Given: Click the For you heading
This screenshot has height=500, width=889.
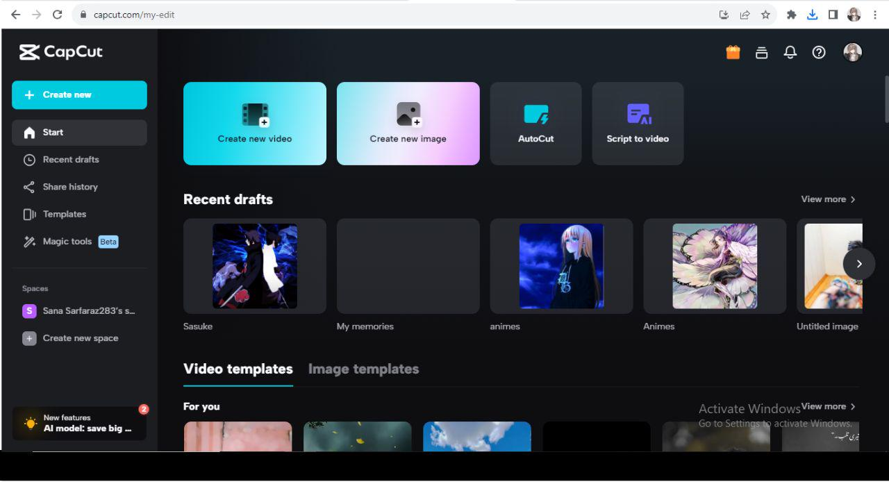Looking at the screenshot, I should point(201,407).
